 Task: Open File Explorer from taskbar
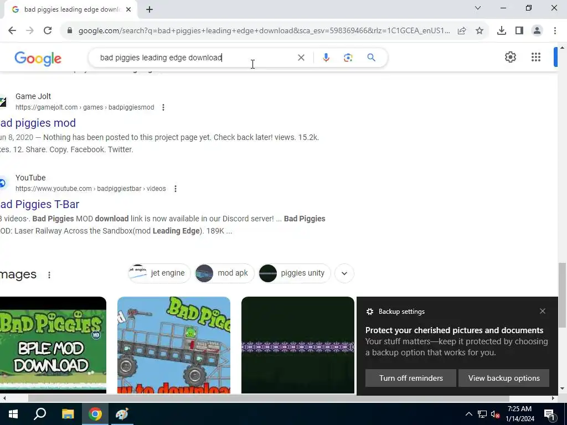68,414
